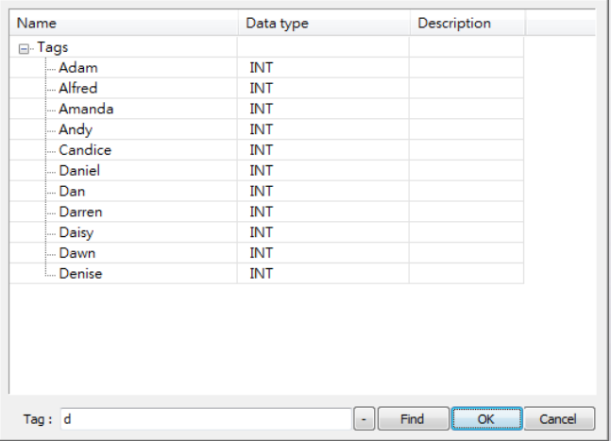Click the minus button beside Find

[x=364, y=419]
